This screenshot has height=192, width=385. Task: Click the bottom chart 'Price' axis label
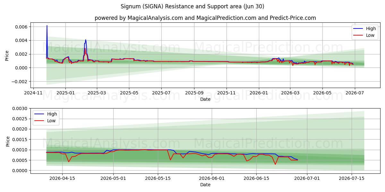(x=8, y=141)
